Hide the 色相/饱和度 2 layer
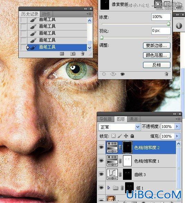Viewport: 185px width, 203px height. point(101,147)
